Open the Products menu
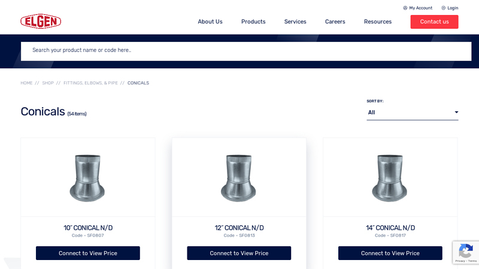The height and width of the screenshot is (269, 479). coord(253,22)
